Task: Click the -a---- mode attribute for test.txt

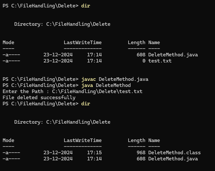Action: [11, 61]
